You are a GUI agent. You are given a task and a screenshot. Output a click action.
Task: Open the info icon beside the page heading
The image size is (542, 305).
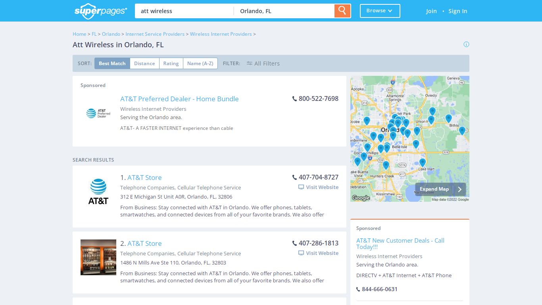(x=466, y=44)
